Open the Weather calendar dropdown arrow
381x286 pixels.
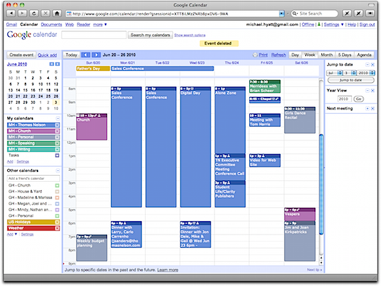[x=57, y=229]
